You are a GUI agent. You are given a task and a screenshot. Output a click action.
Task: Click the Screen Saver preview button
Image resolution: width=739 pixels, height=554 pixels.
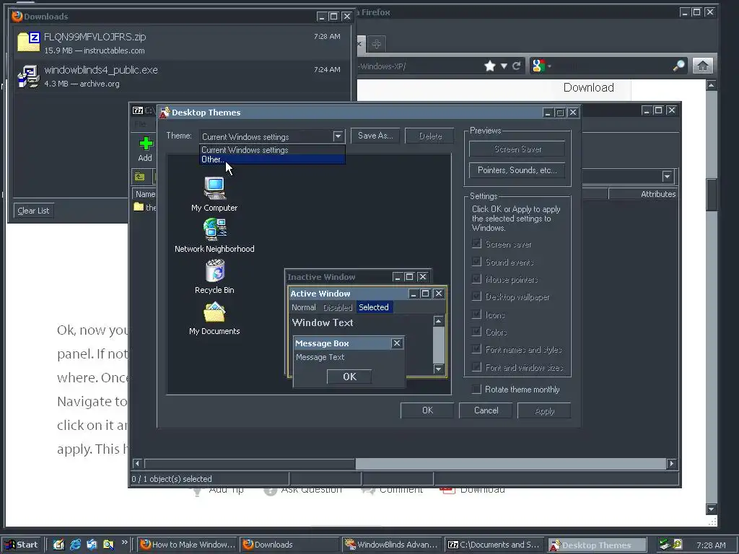pos(517,149)
